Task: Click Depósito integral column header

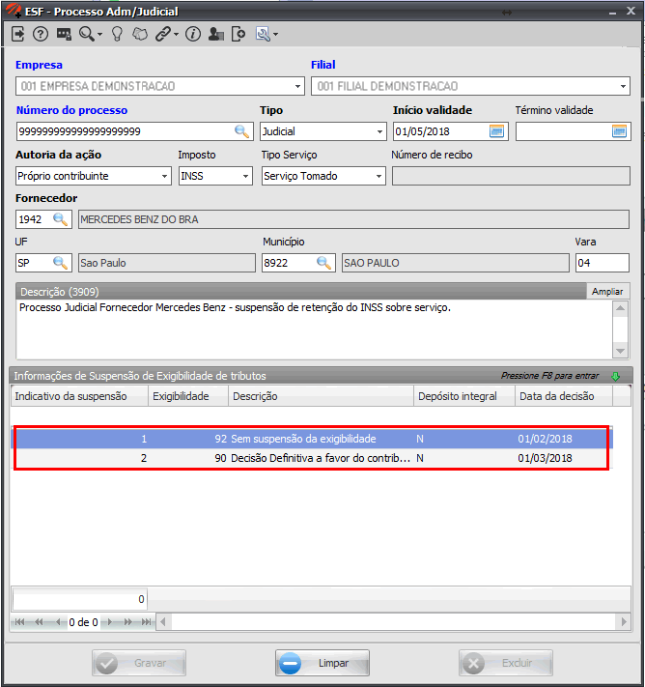Action: [x=464, y=396]
